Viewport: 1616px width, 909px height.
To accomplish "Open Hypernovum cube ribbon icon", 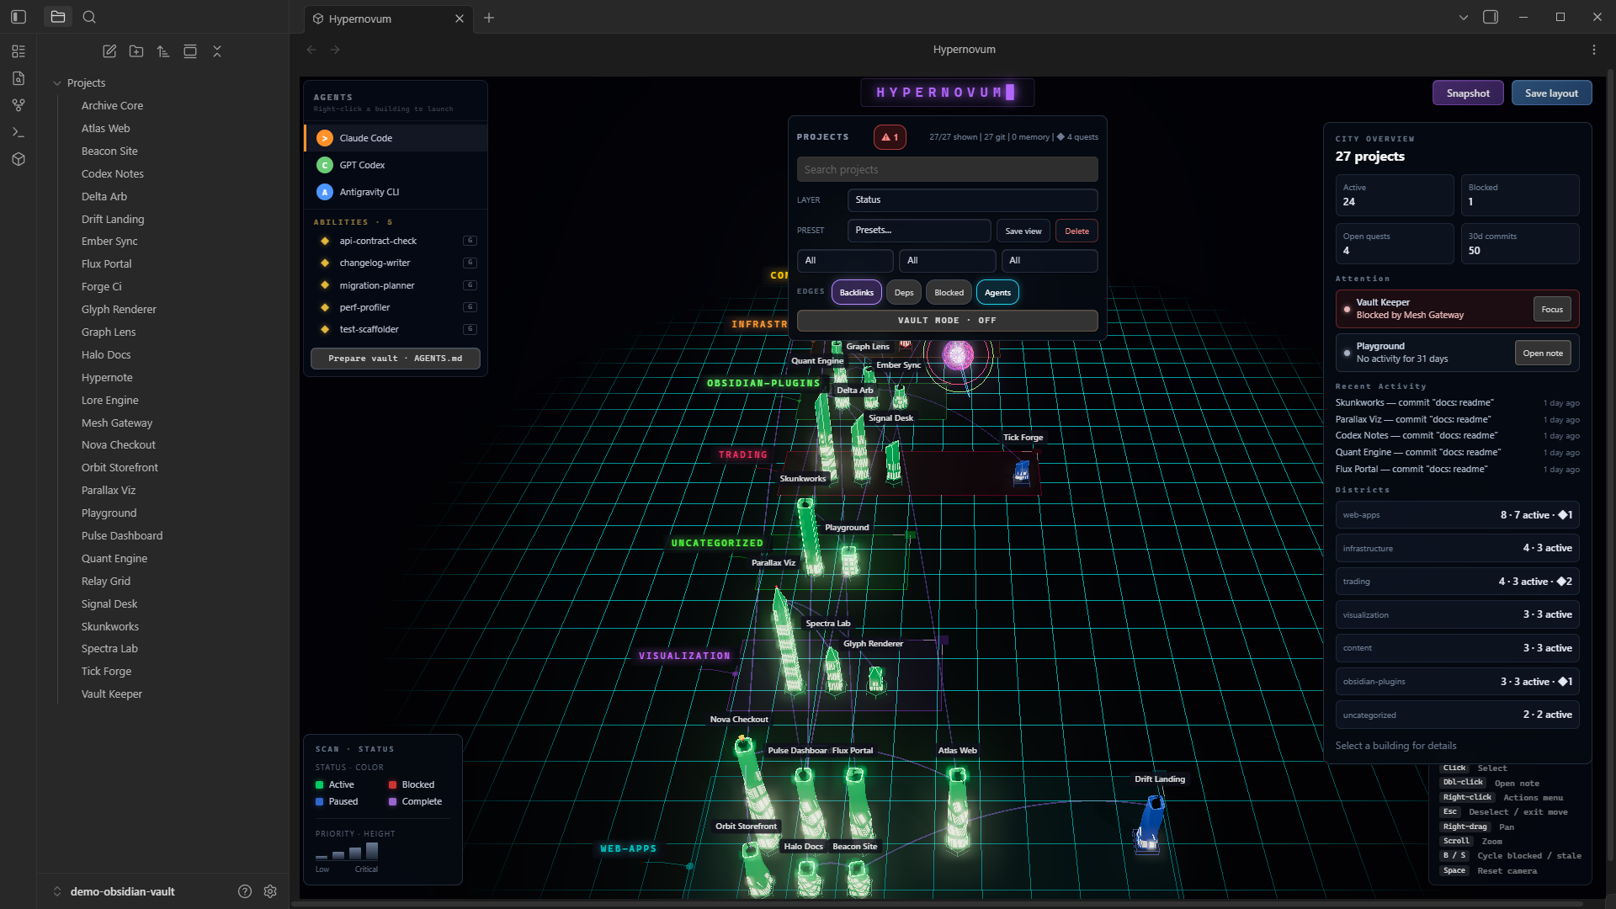I will click(19, 159).
